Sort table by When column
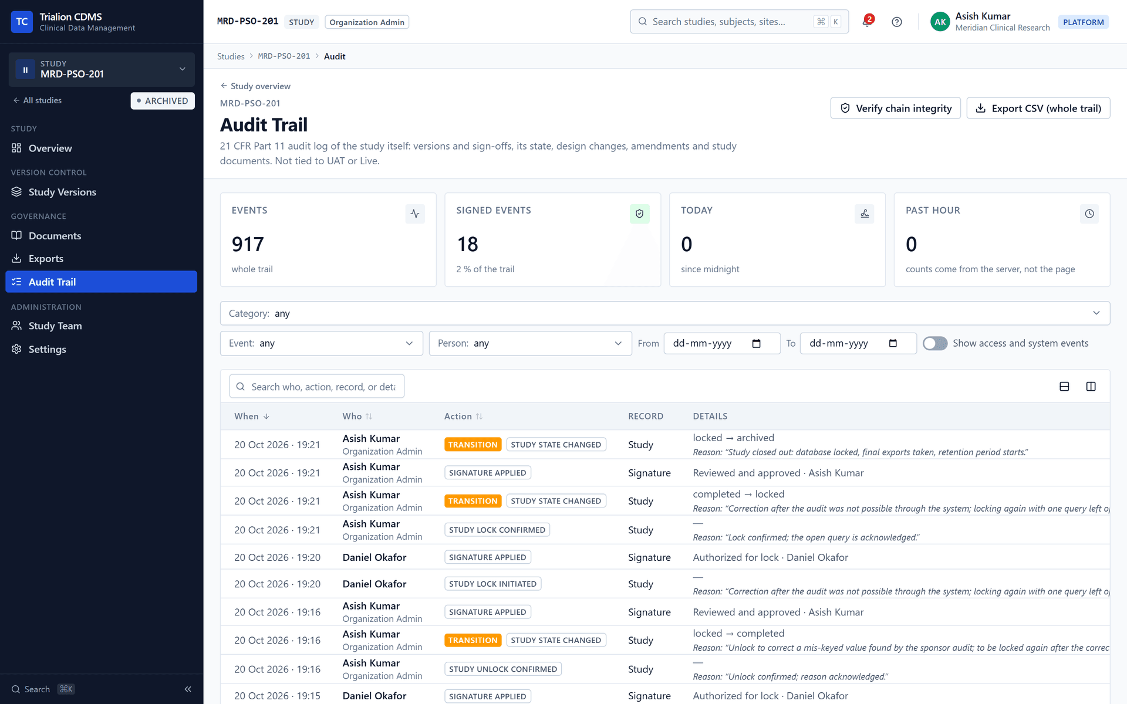 pos(252,416)
